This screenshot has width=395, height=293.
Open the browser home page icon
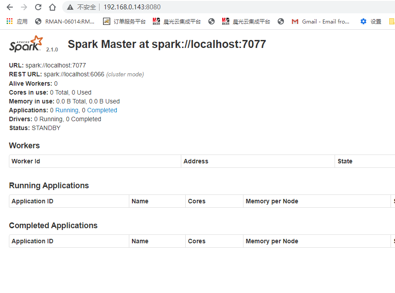click(x=52, y=7)
